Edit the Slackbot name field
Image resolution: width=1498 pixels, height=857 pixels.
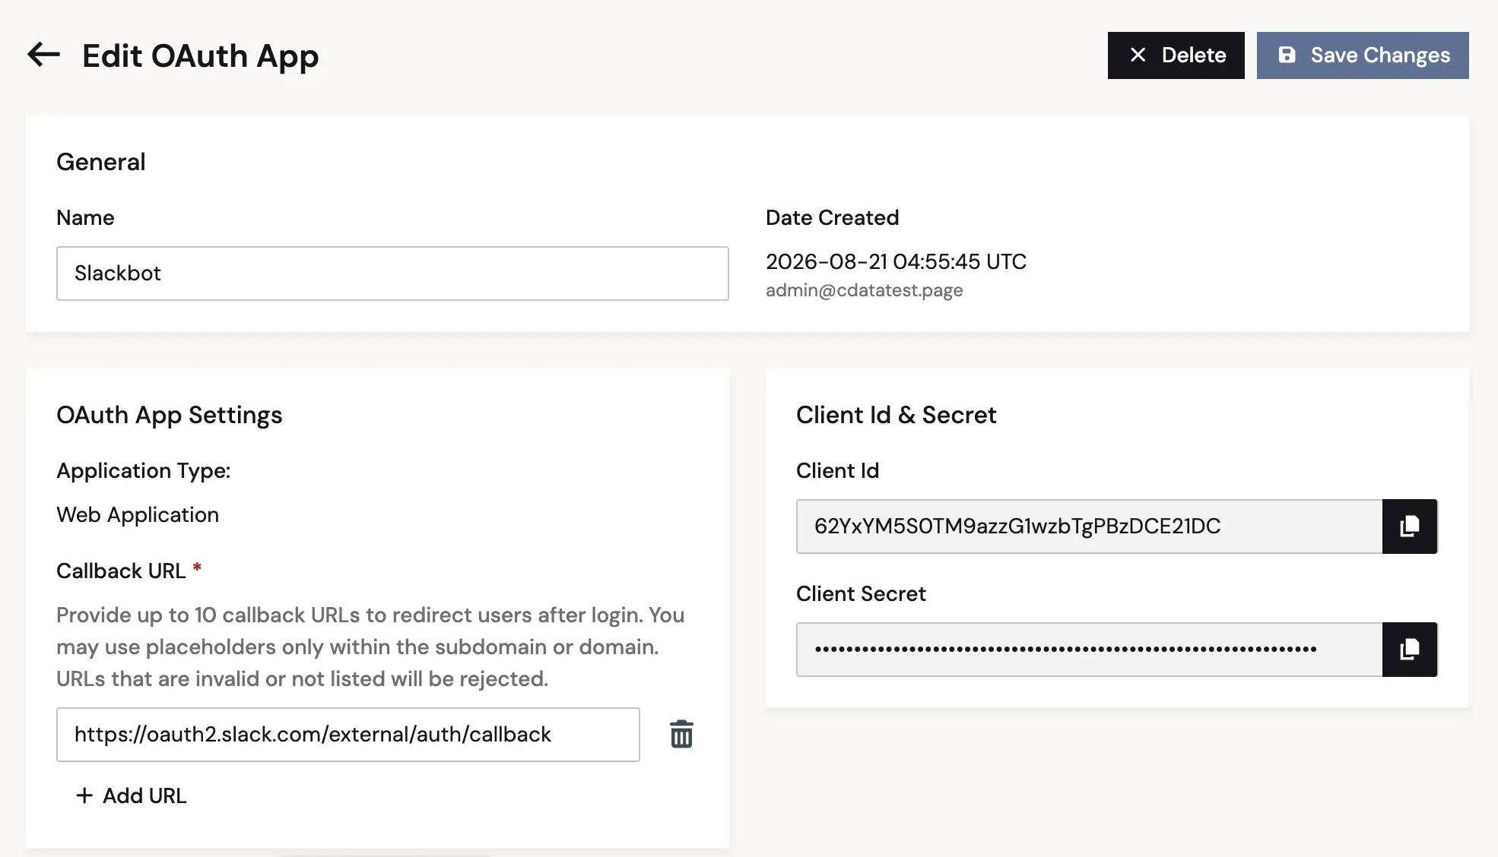coord(392,274)
